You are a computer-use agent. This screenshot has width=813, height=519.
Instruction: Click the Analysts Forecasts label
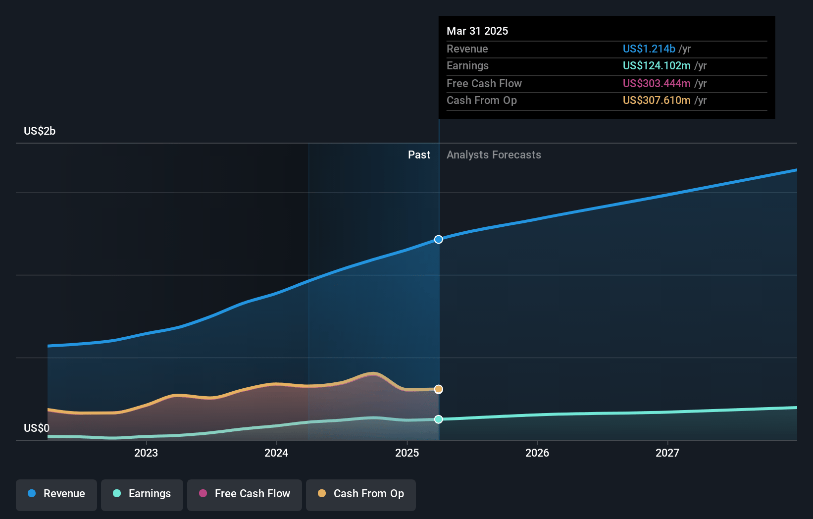click(494, 155)
